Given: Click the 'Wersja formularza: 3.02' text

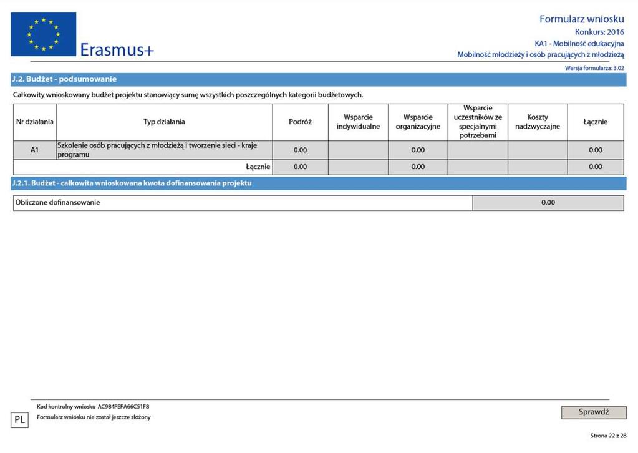Looking at the screenshot, I should click(x=594, y=68).
